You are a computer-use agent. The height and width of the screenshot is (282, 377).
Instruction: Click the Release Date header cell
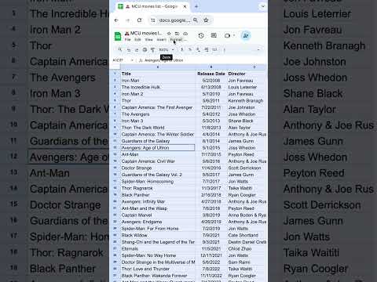point(211,74)
